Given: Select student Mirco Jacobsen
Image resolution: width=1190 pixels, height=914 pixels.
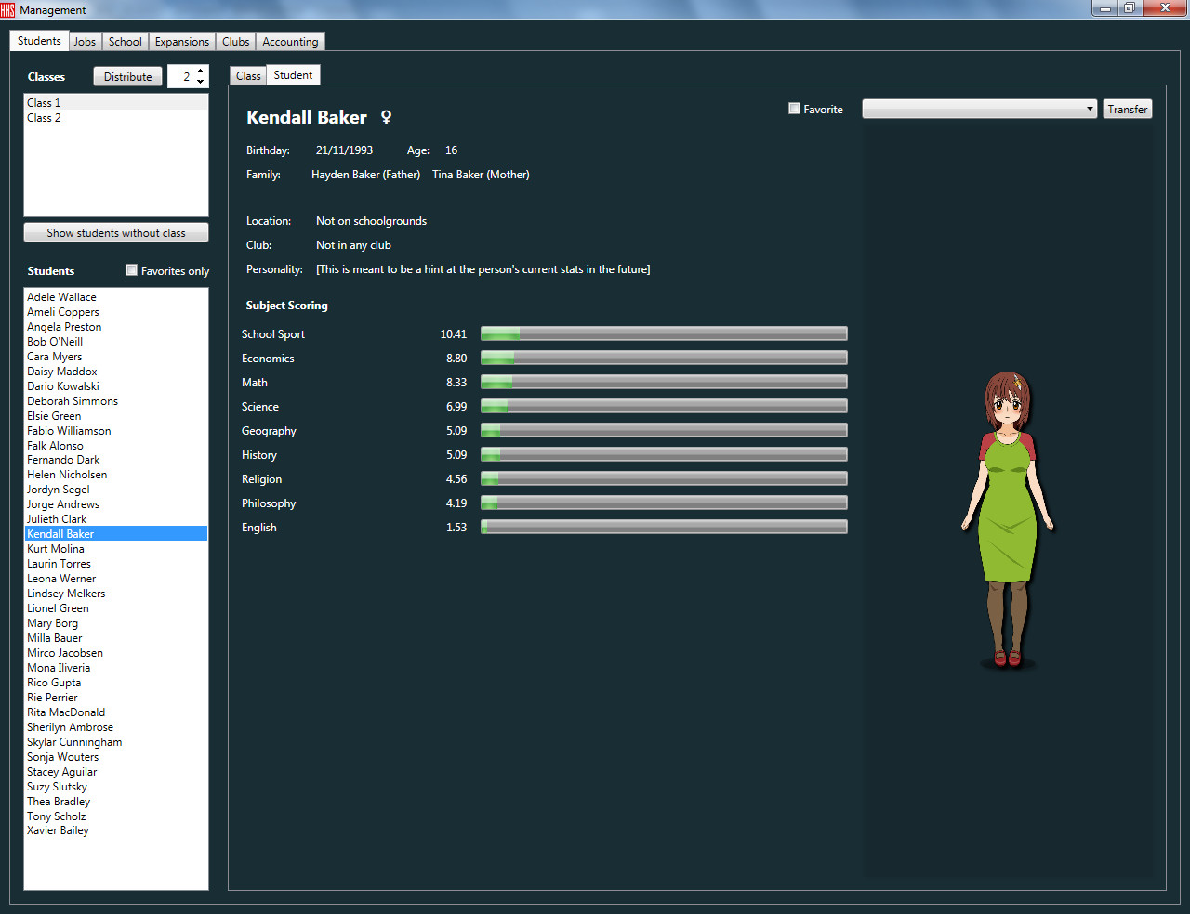Looking at the screenshot, I should [x=116, y=652].
